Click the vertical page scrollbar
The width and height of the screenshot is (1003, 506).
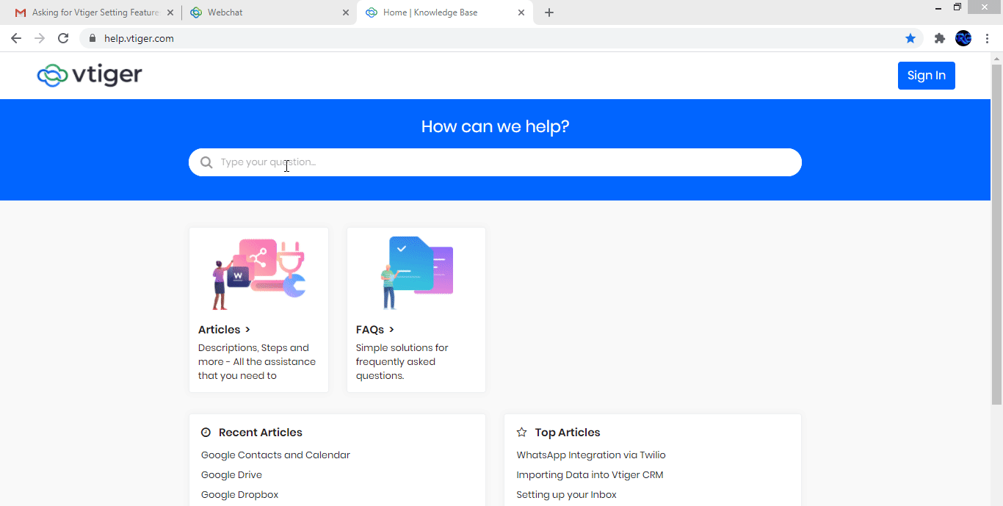[x=996, y=235]
